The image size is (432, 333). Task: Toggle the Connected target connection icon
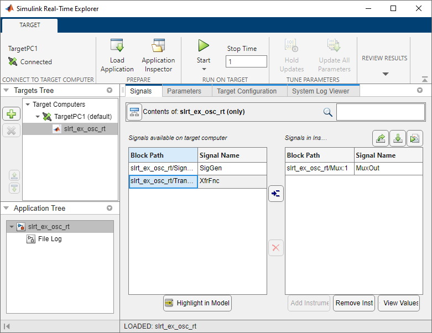(13, 61)
